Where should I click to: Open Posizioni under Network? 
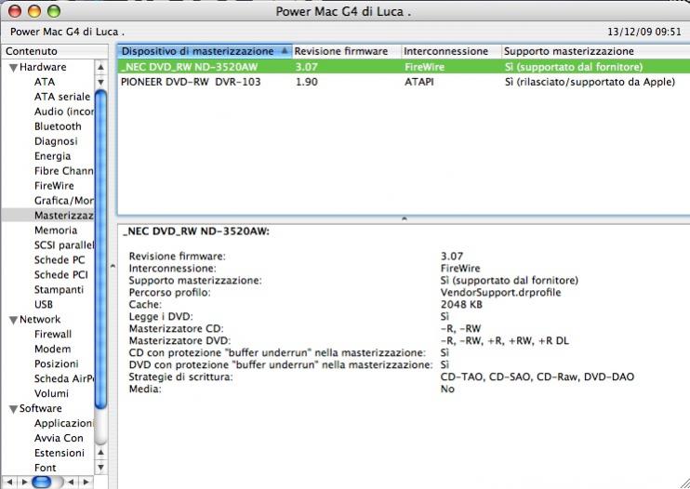[x=57, y=364]
